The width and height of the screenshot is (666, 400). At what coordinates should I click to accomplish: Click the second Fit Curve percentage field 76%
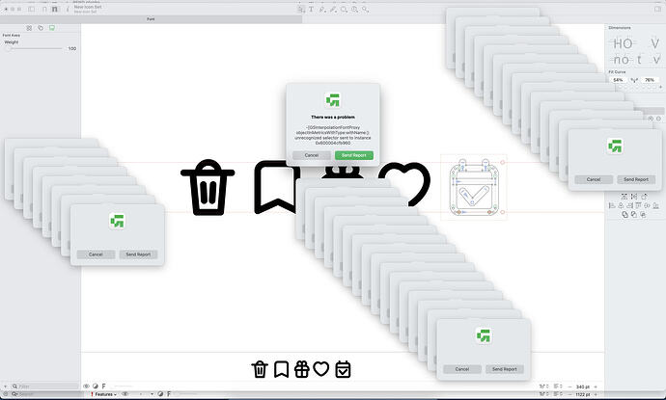650,80
